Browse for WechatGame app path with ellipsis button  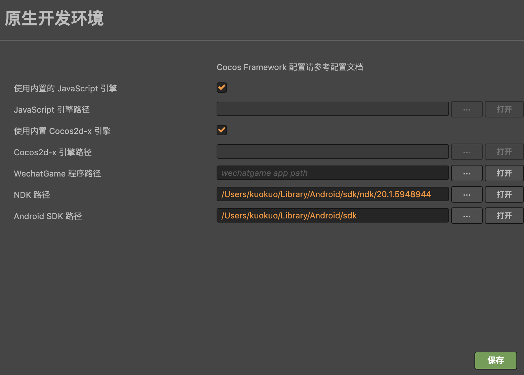467,173
